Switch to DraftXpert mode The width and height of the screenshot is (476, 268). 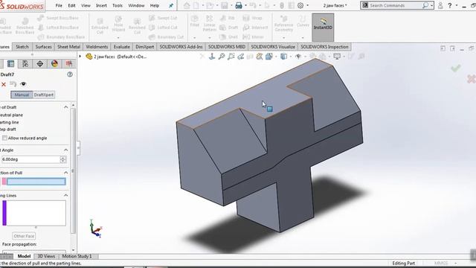(x=44, y=95)
